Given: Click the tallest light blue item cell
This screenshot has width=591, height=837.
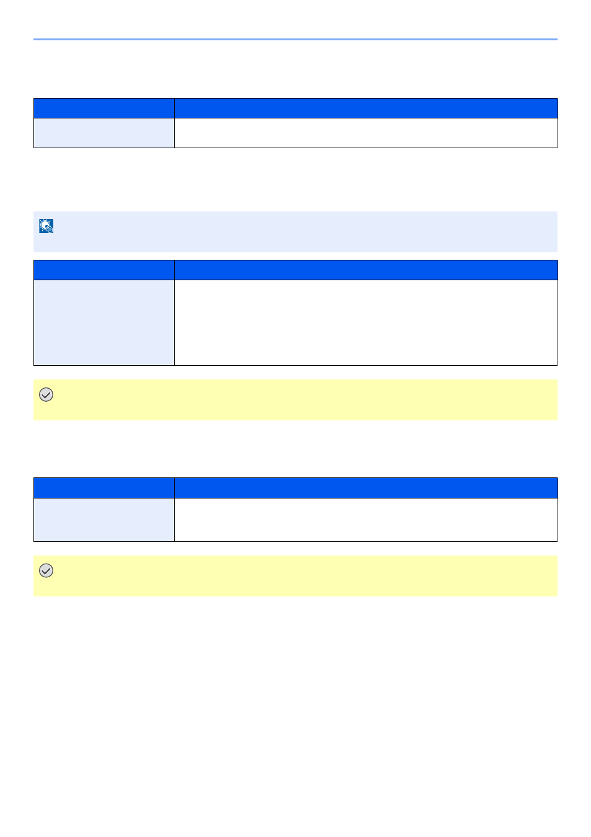Looking at the screenshot, I should [x=104, y=322].
